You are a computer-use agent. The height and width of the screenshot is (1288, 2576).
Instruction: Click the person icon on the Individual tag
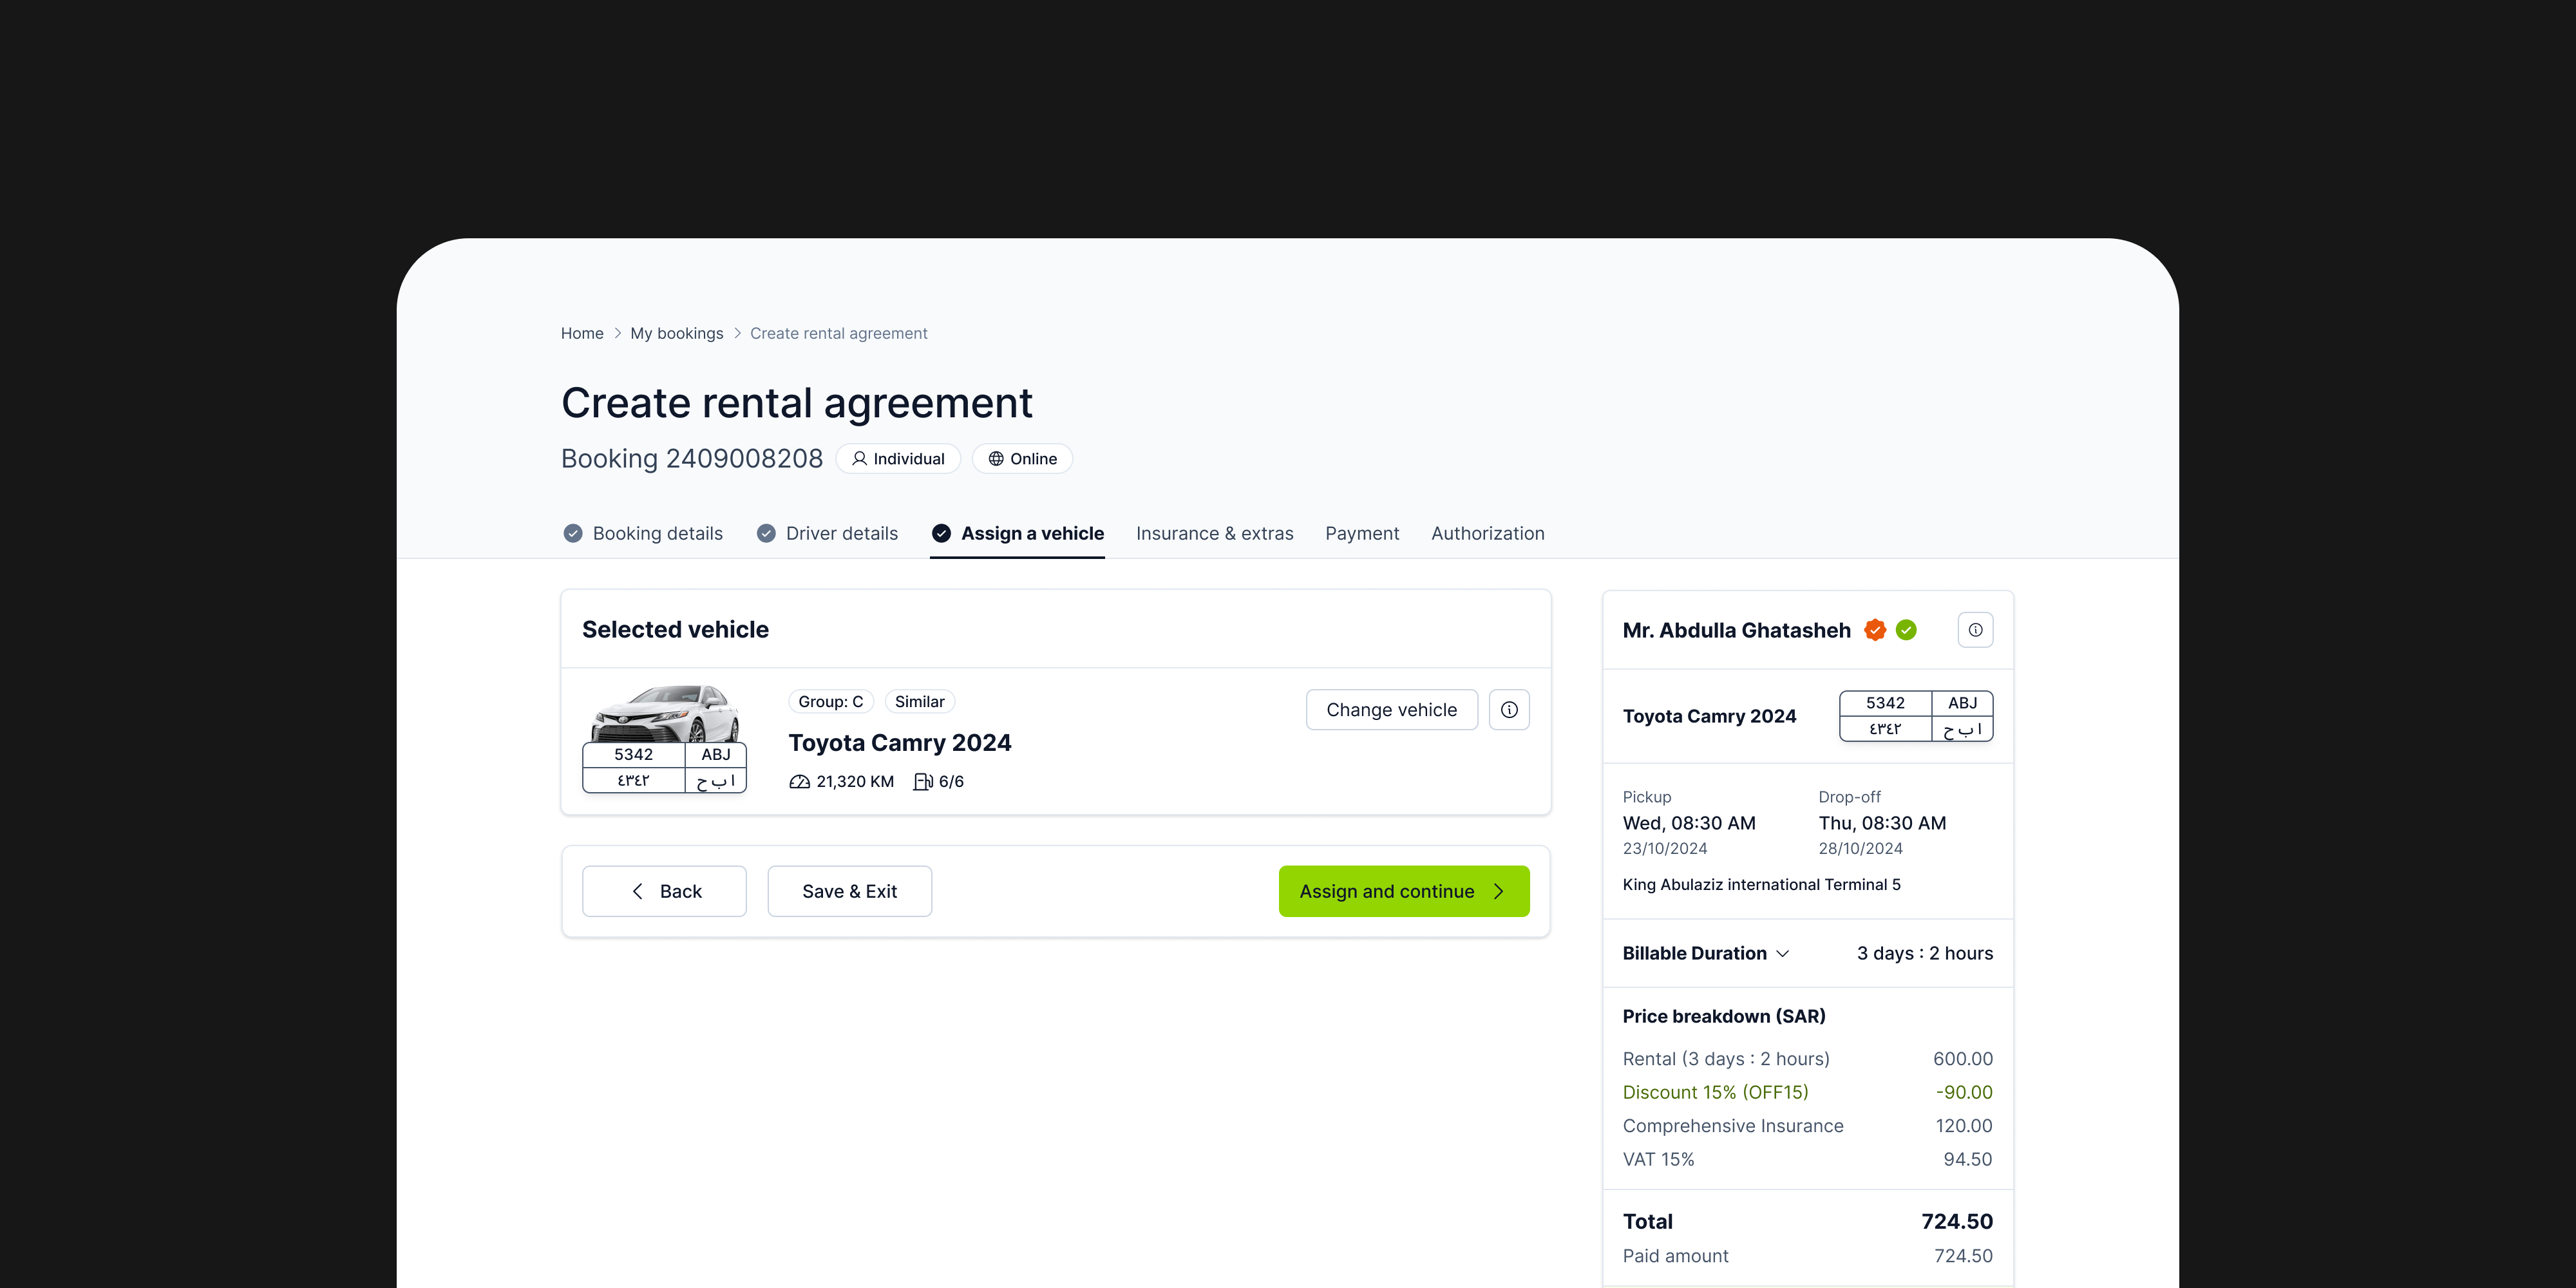point(859,459)
